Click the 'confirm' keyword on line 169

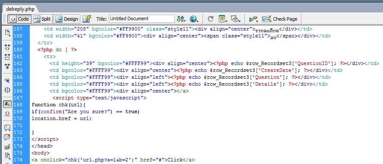[x=51, y=111]
